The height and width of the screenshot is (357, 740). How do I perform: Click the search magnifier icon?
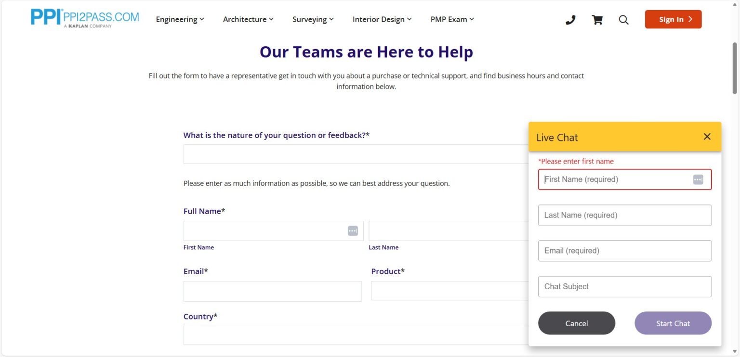623,20
